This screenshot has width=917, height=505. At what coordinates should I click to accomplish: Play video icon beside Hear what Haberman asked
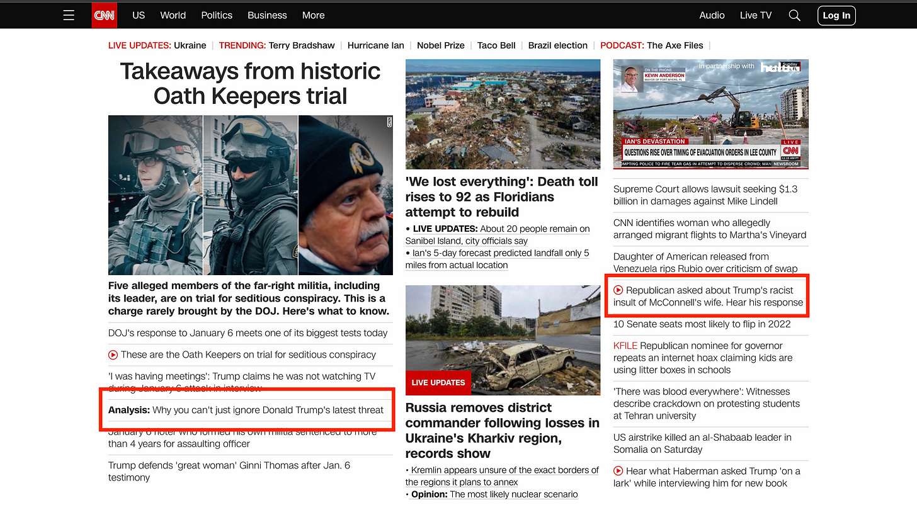point(618,471)
